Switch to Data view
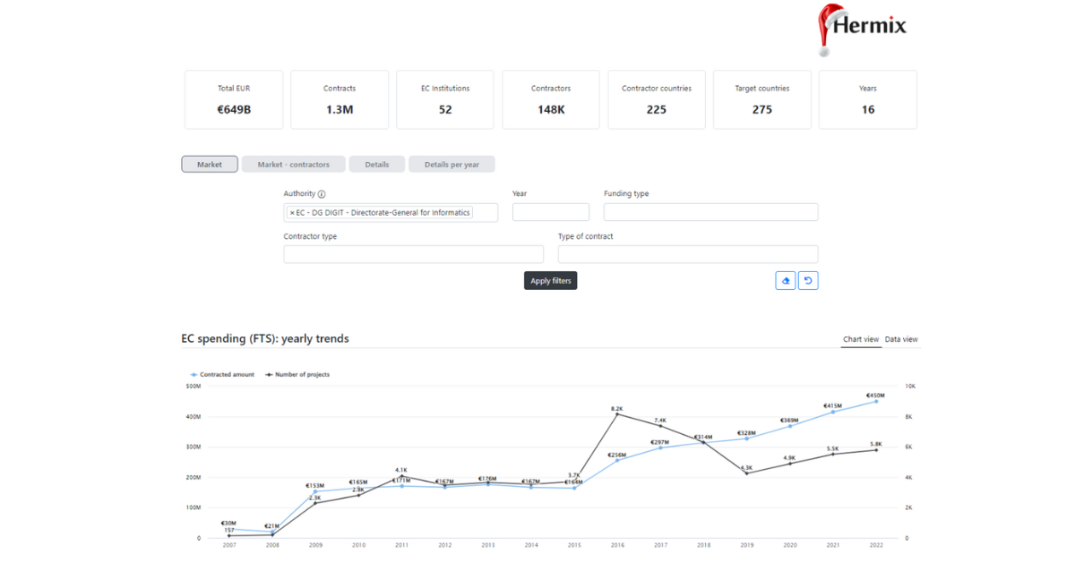Image resolution: width=1075 pixels, height=562 pixels. pos(901,340)
